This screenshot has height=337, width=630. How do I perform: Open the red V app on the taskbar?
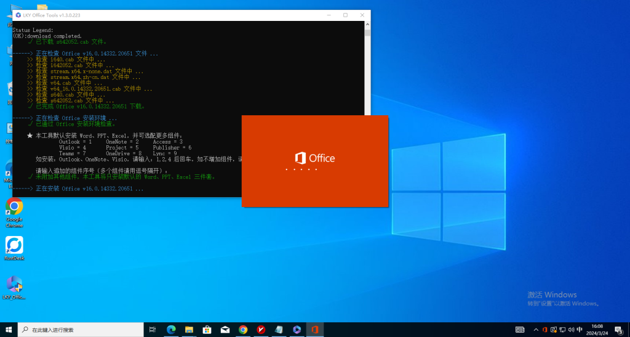click(261, 330)
